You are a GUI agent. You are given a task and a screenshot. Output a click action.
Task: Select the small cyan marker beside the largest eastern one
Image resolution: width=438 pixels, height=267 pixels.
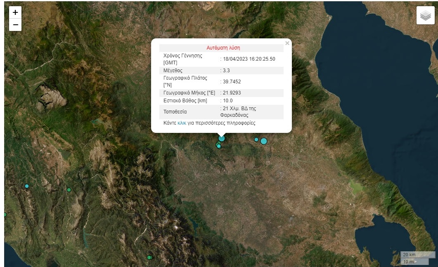coord(256,139)
